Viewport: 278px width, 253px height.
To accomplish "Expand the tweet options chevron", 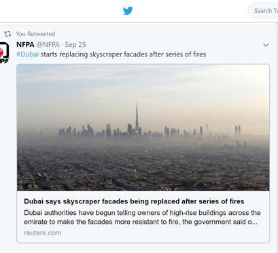I will pyautogui.click(x=266, y=45).
